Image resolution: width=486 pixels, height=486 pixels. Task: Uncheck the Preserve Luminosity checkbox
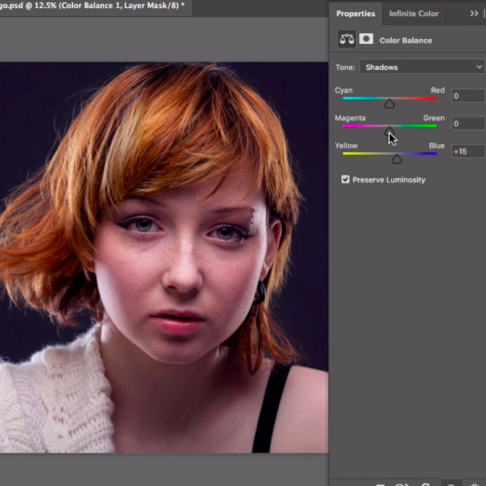point(345,180)
